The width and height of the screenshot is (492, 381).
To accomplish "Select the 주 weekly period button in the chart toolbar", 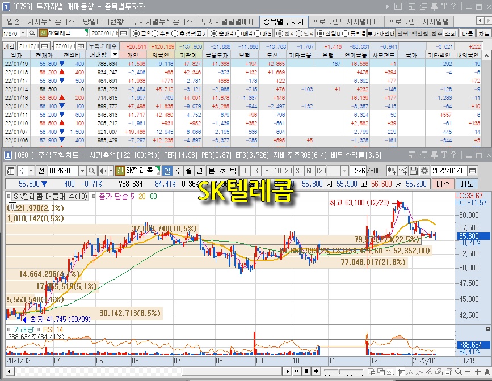I will click(x=178, y=171).
